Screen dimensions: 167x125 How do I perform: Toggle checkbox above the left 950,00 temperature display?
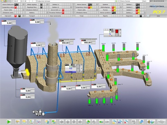pos(58,39)
